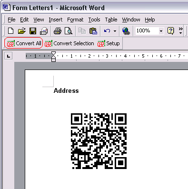Print the document using the printer icon
This screenshot has width=188, height=189.
point(58,30)
